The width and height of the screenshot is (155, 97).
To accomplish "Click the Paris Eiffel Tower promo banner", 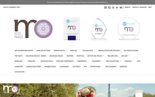I will (x=78, y=90).
